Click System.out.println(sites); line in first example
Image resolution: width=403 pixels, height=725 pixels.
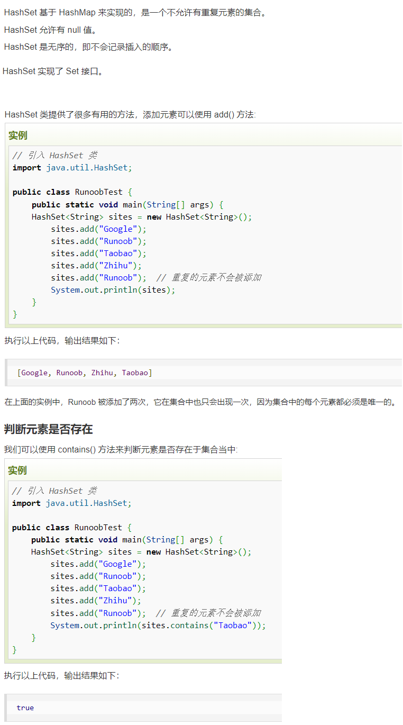click(113, 290)
